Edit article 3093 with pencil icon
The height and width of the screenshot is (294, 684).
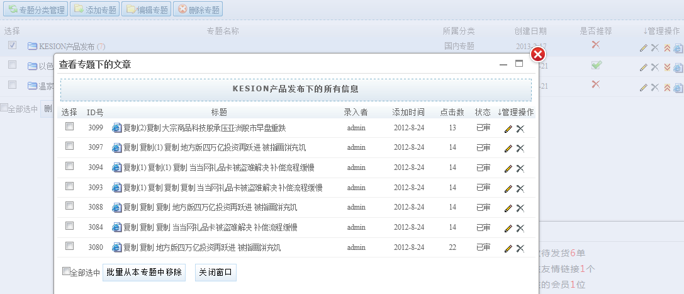coord(508,188)
